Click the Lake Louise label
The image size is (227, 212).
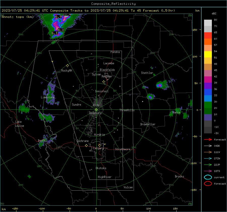[20, 124]
